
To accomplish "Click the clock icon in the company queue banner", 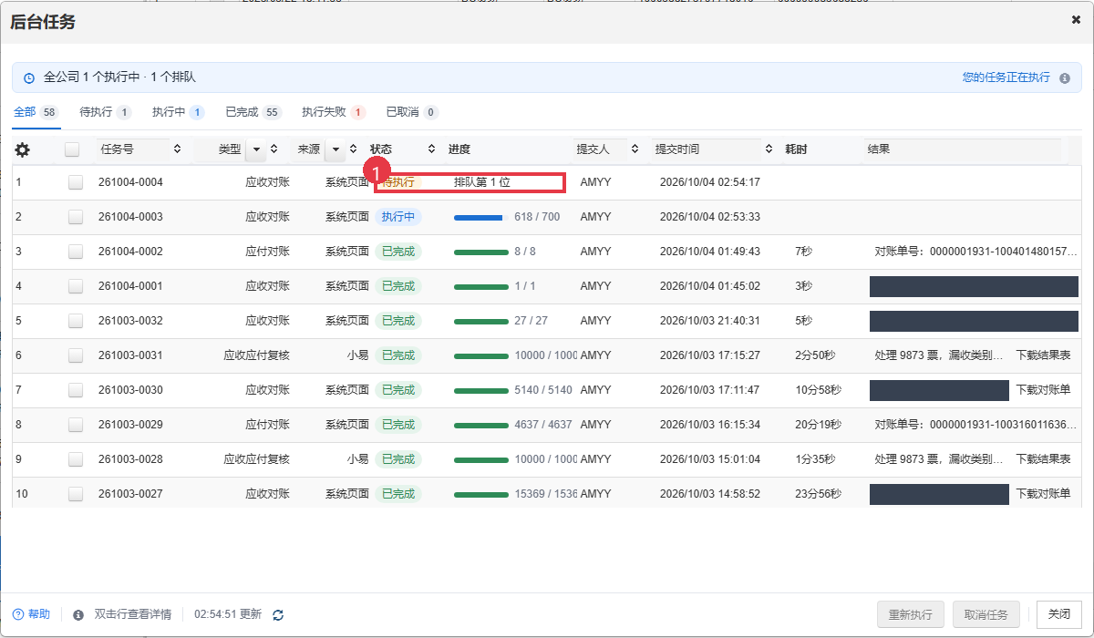I will click(x=29, y=78).
